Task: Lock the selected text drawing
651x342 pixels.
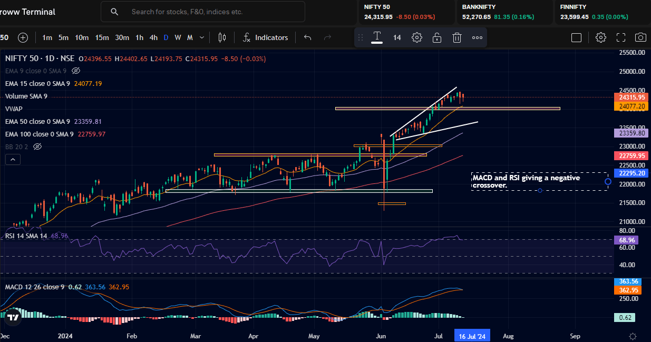Action: (437, 37)
